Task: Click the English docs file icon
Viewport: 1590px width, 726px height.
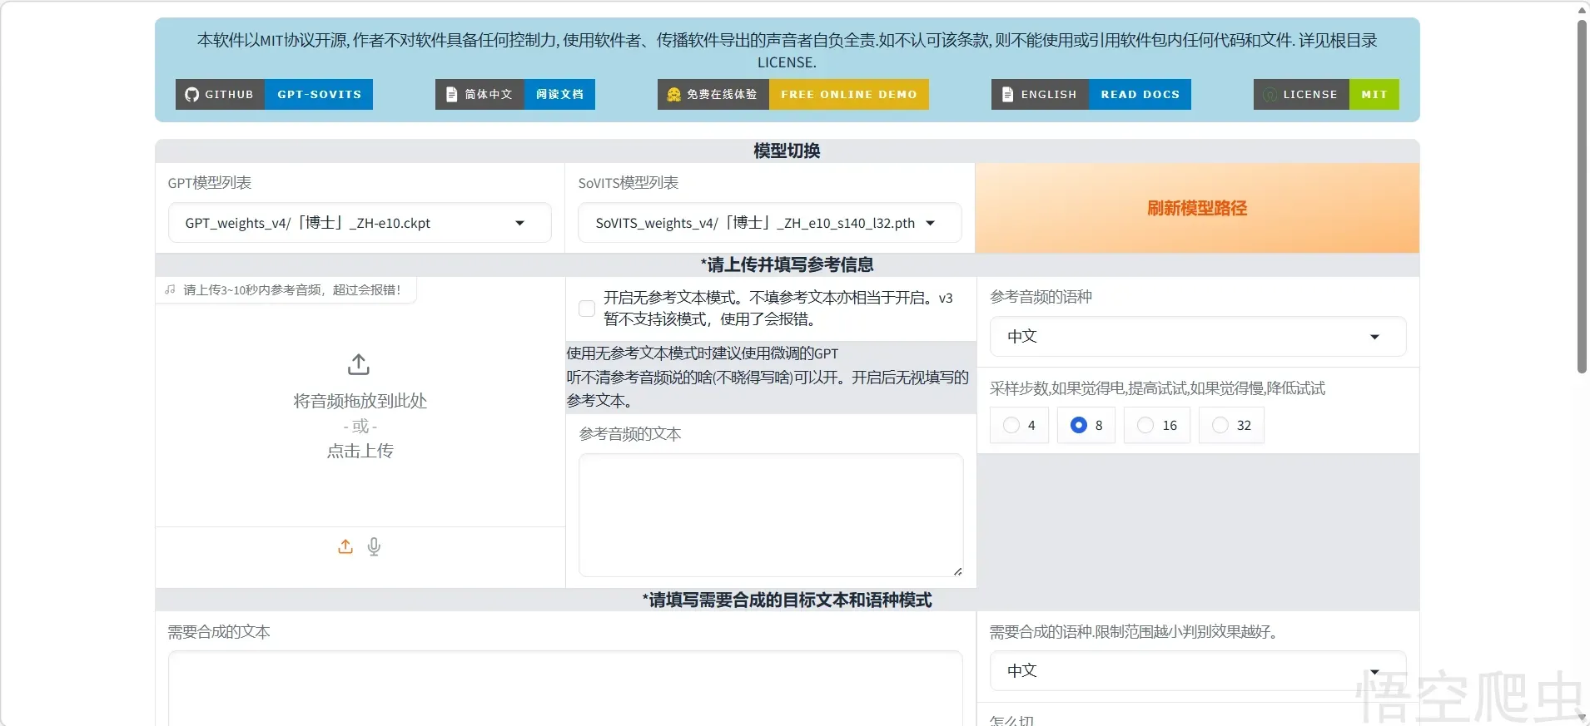Action: pos(1008,95)
